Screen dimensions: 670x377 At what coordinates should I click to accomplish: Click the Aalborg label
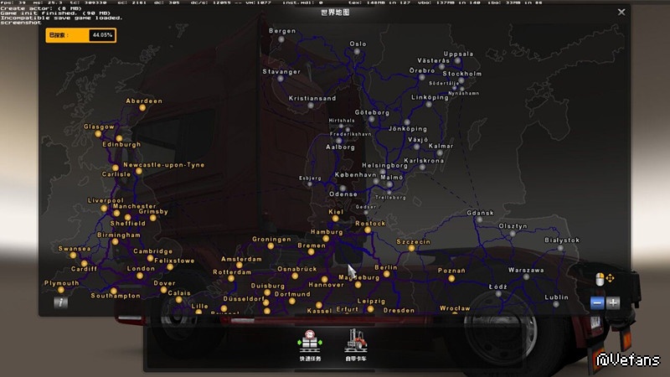pos(340,147)
